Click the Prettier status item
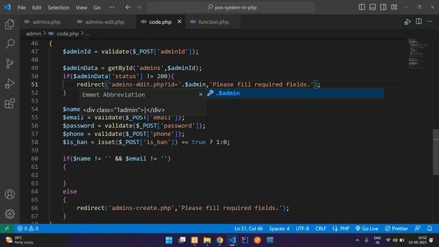The height and width of the screenshot is (247, 439). coord(396,228)
